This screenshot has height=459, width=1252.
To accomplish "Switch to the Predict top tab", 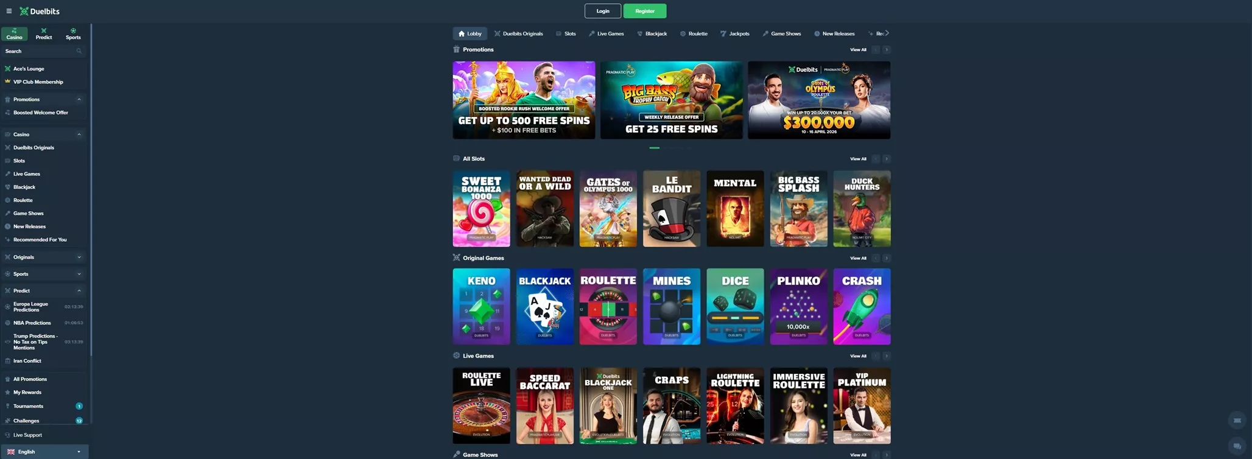I will 44,34.
